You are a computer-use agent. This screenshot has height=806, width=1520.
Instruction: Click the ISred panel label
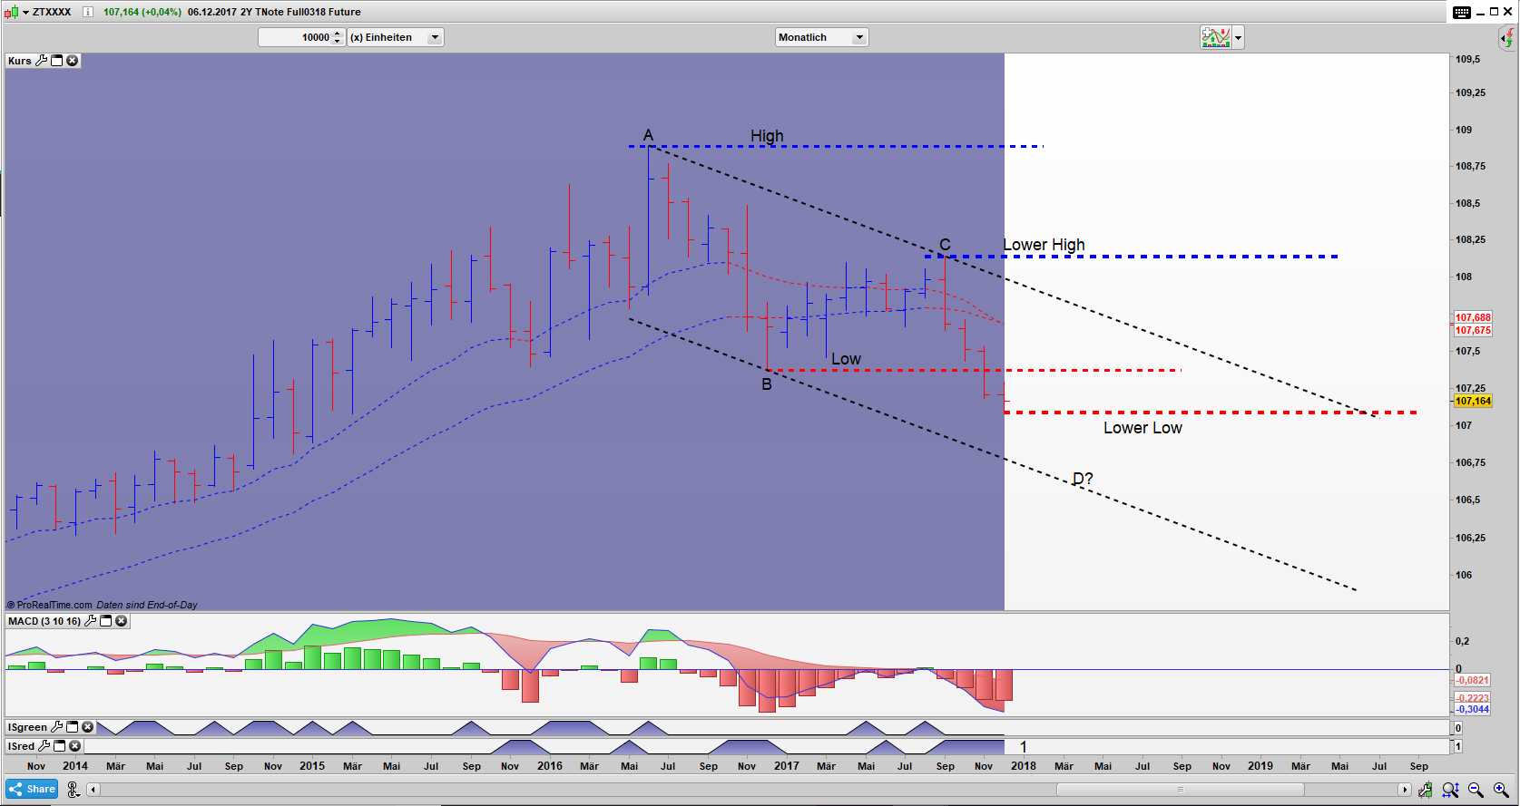22,746
